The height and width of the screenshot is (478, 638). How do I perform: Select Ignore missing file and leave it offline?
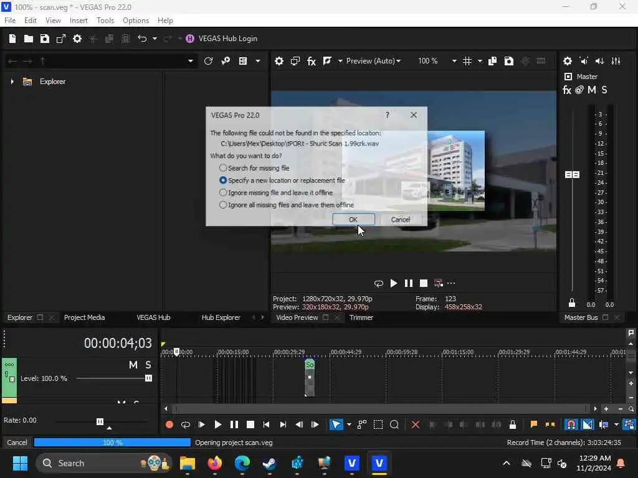pyautogui.click(x=276, y=192)
